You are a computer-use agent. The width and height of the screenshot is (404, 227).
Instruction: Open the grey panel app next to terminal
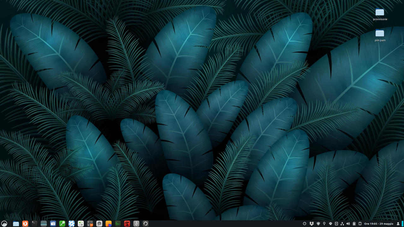click(x=44, y=224)
